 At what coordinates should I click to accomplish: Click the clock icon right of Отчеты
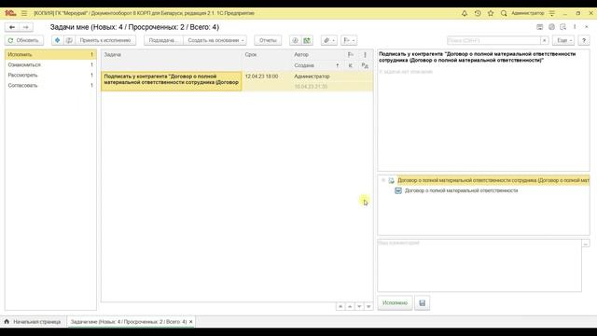295,40
